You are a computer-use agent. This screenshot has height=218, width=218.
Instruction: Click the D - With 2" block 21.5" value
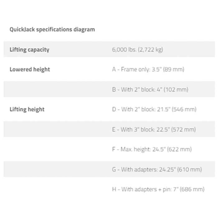(154, 109)
